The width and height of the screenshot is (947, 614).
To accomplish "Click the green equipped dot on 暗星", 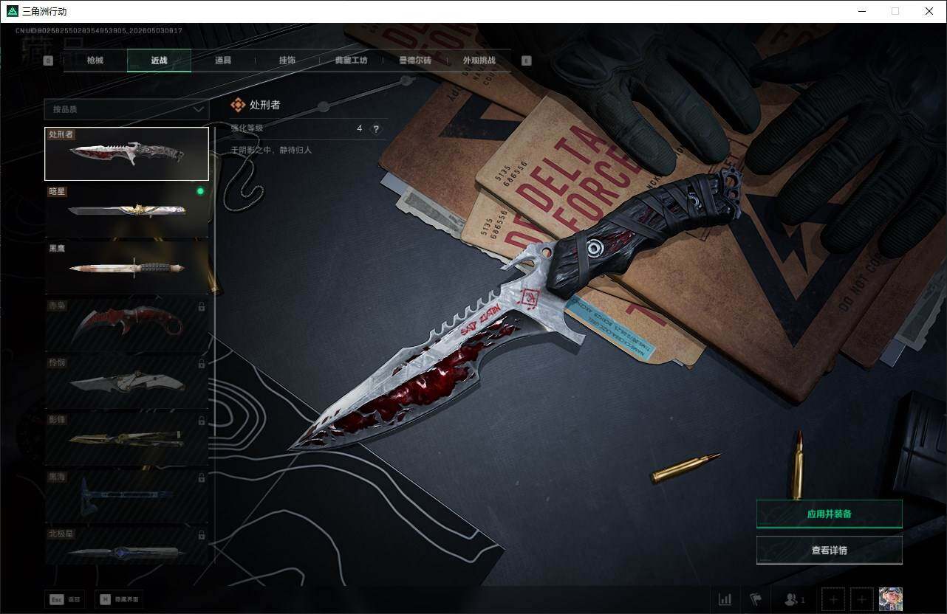I will pyautogui.click(x=199, y=192).
